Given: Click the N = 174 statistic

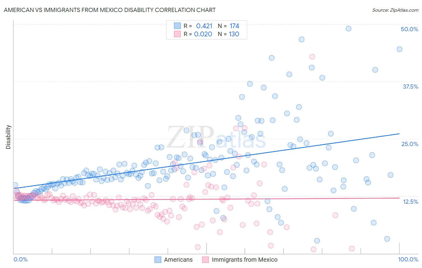Looking at the screenshot, I should (x=228, y=26).
